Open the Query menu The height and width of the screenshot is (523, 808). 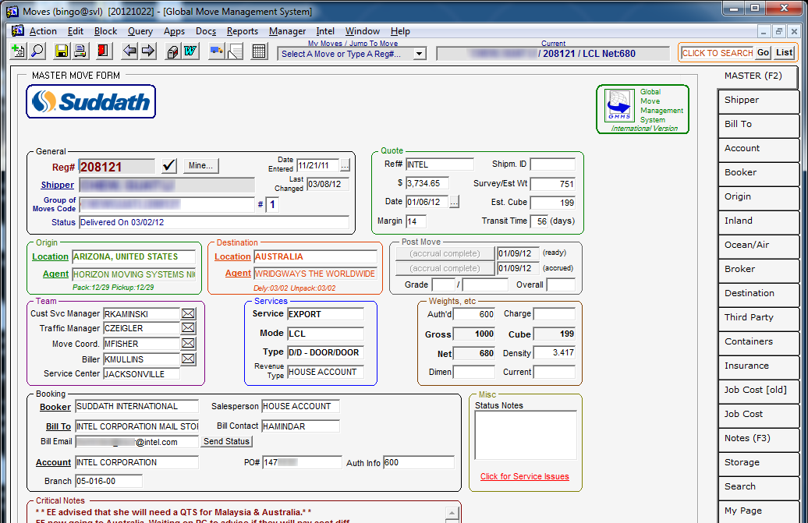pos(140,31)
